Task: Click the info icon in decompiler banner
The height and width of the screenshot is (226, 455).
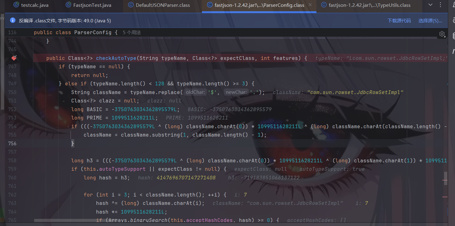Action: coord(13,20)
